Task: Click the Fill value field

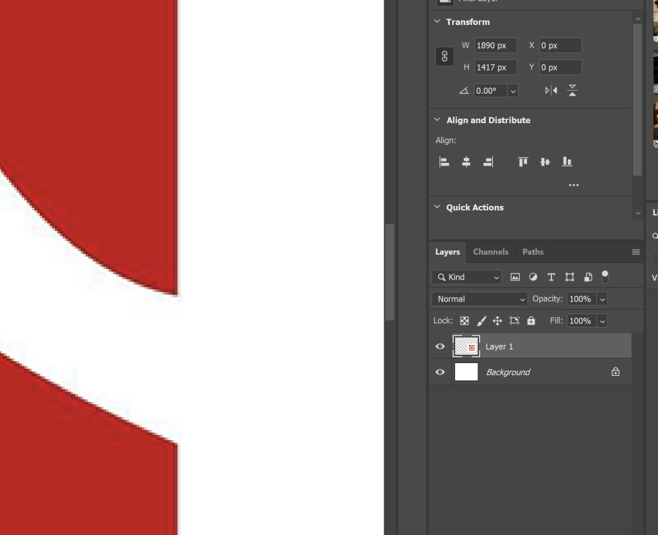Action: pos(582,321)
